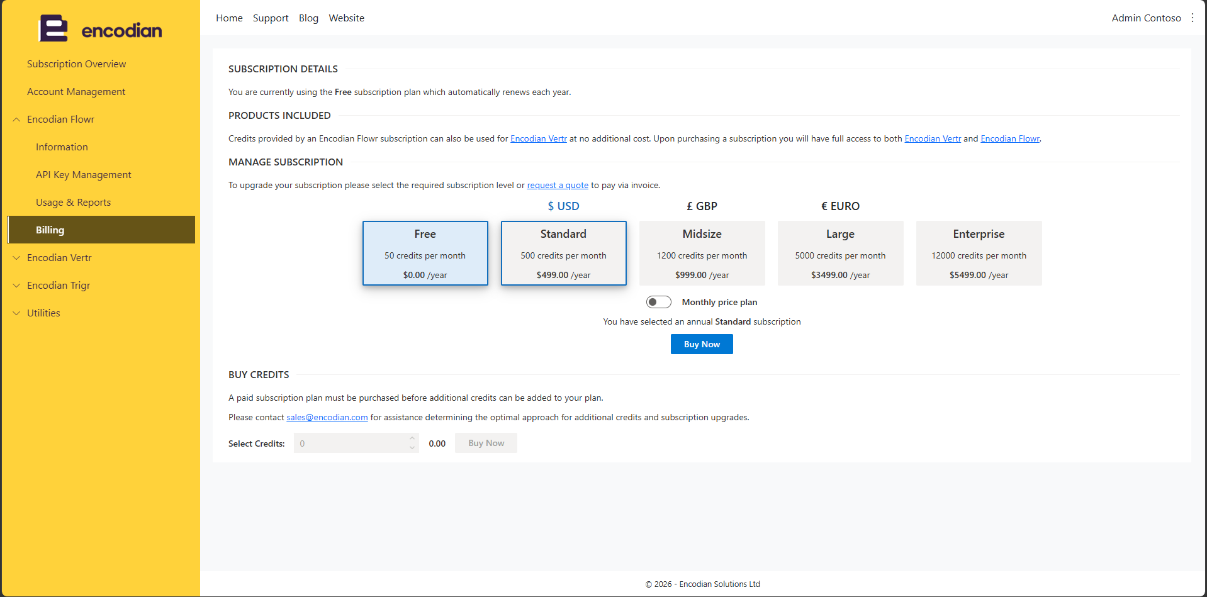
Task: Click the request a quote link
Action: (x=558, y=186)
